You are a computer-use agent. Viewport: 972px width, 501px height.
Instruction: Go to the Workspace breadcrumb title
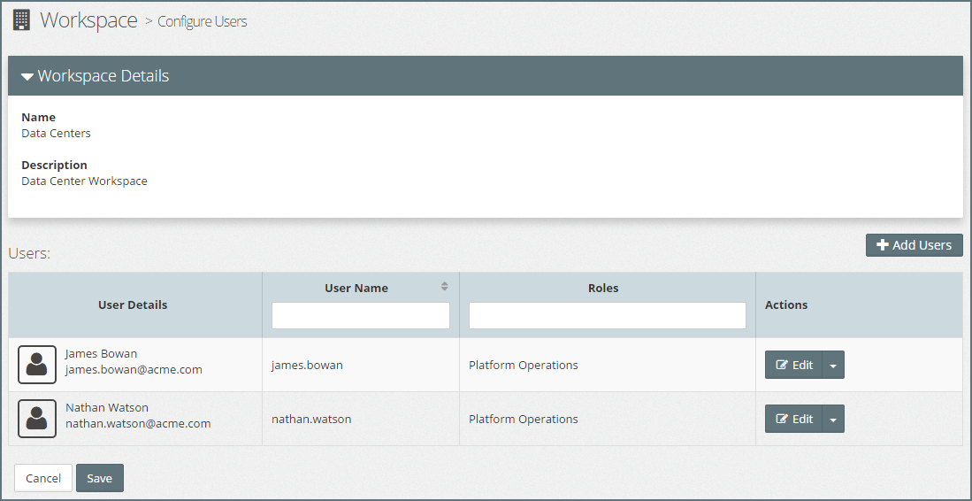[x=88, y=20]
